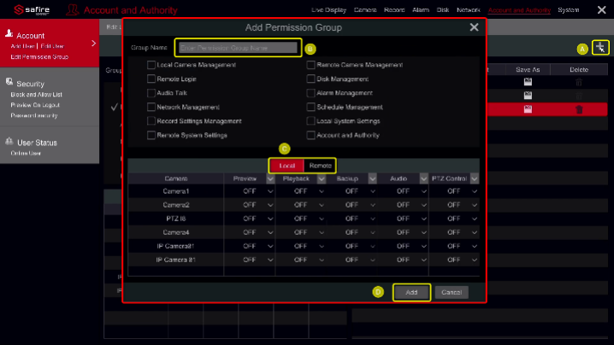This screenshot has width=614, height=345.
Task: Click the delete trash icon in red row
Action: [x=579, y=109]
